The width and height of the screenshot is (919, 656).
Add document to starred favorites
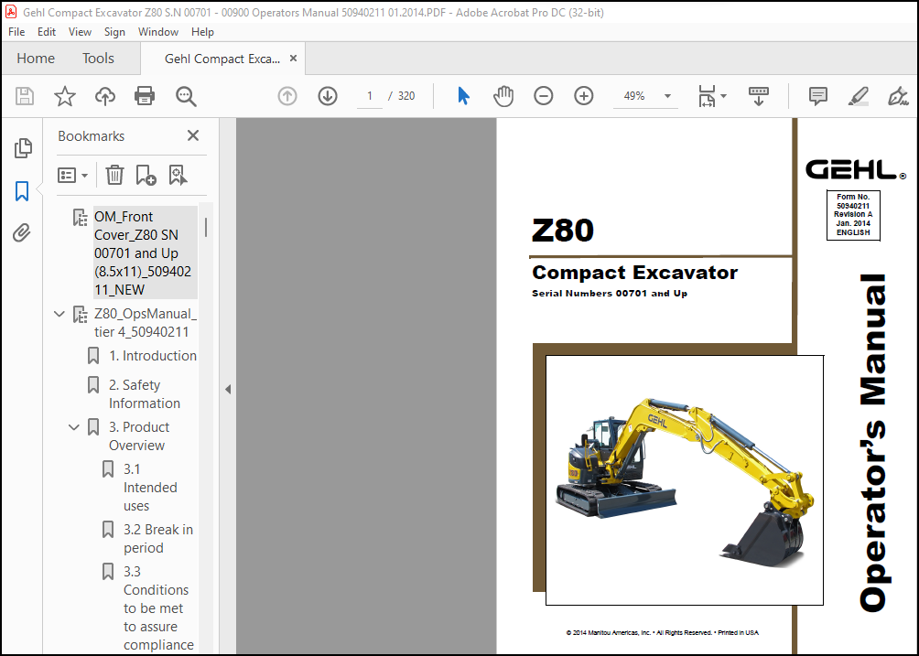click(64, 96)
